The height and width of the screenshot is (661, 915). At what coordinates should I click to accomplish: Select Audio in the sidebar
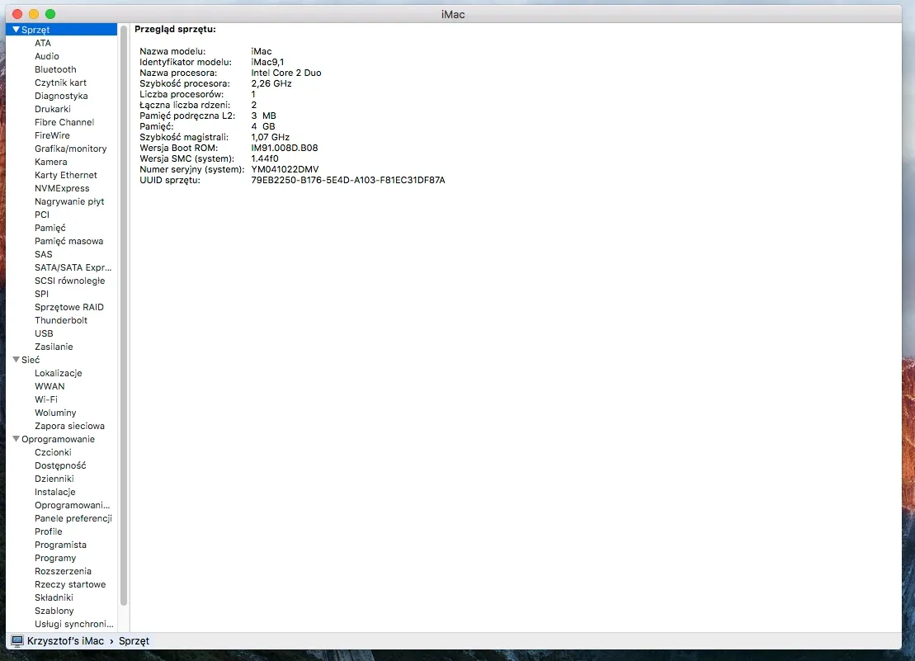tap(47, 56)
